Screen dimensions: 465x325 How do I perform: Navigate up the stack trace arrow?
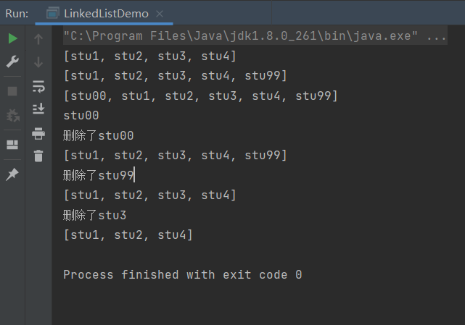(x=38, y=38)
